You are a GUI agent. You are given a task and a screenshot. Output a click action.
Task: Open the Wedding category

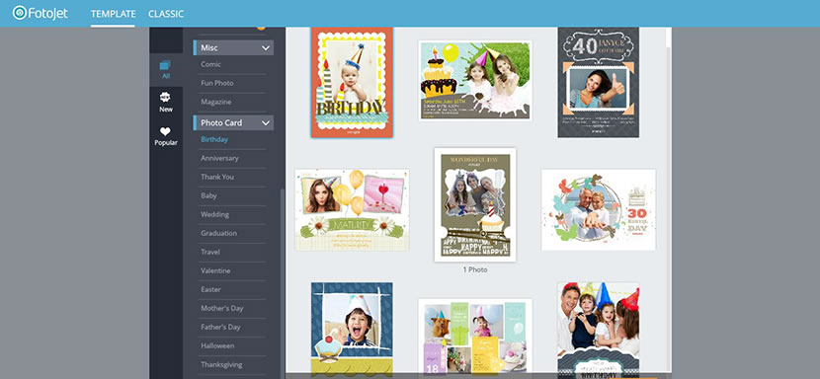tap(215, 215)
